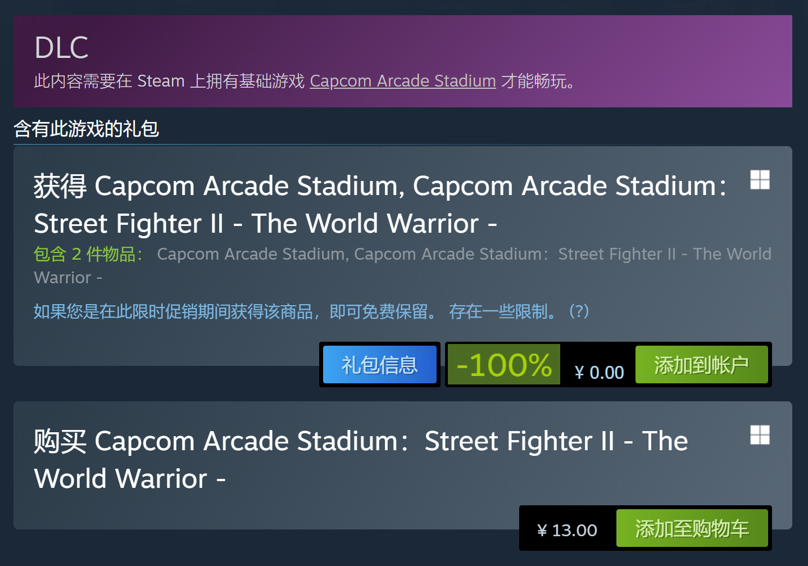Open the Capcom Arcade Stadium base game link
The height and width of the screenshot is (566, 808).
[402, 81]
